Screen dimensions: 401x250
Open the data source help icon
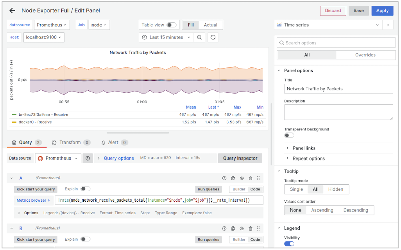point(88,158)
